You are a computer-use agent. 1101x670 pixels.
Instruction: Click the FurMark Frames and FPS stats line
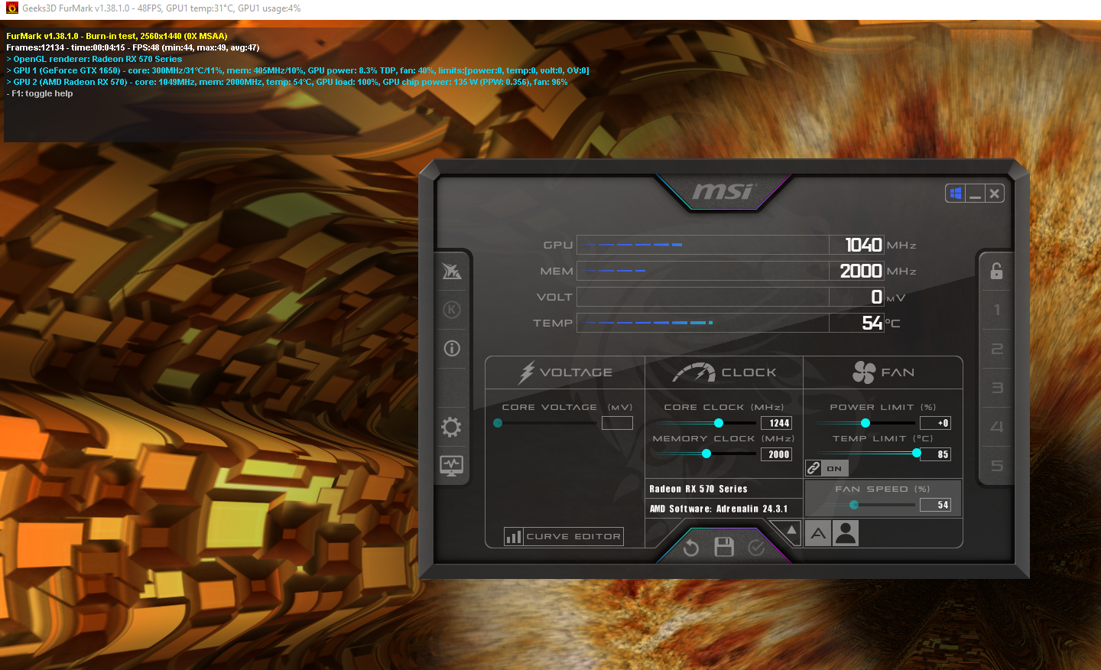[x=133, y=47]
